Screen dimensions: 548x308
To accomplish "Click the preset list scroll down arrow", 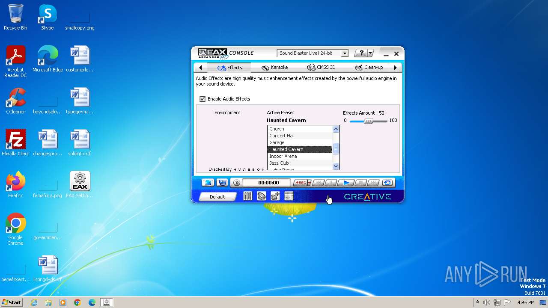I will [x=336, y=166].
